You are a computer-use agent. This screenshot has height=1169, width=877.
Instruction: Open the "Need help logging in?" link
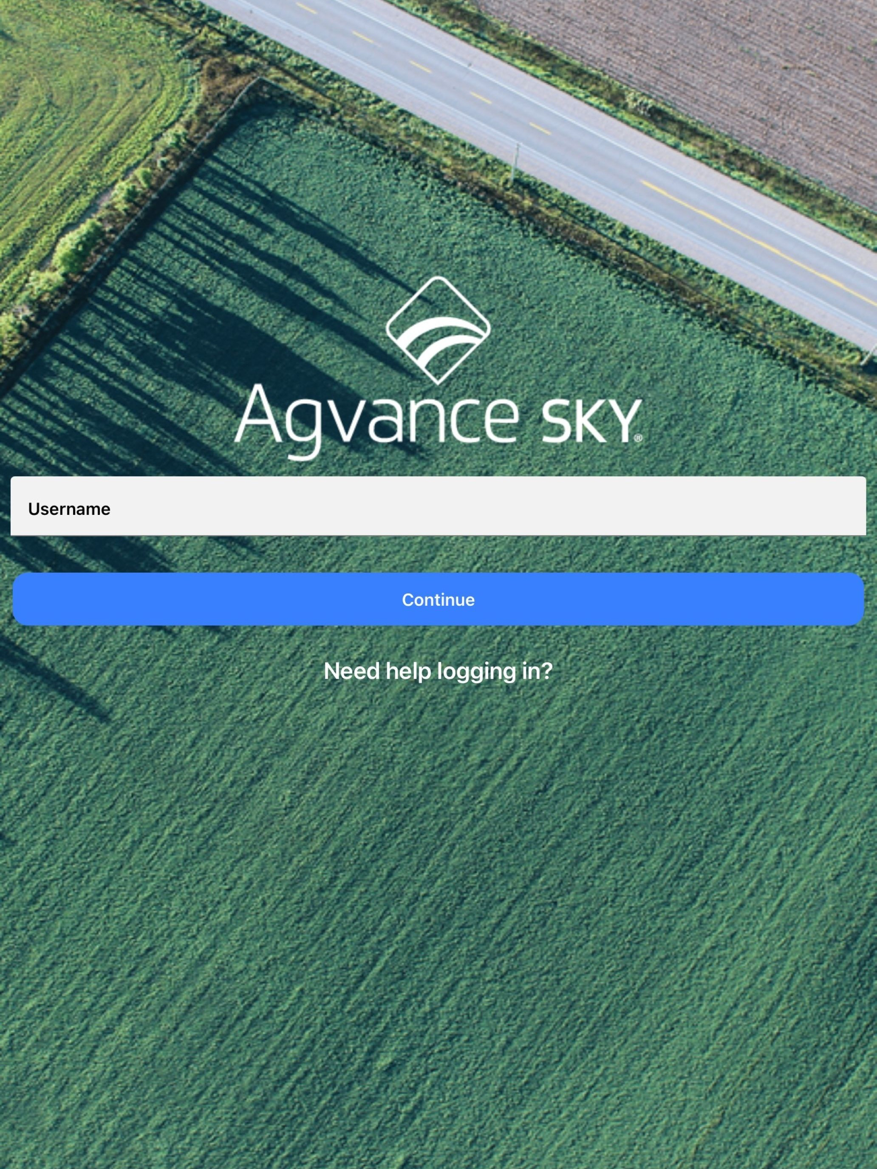point(438,671)
